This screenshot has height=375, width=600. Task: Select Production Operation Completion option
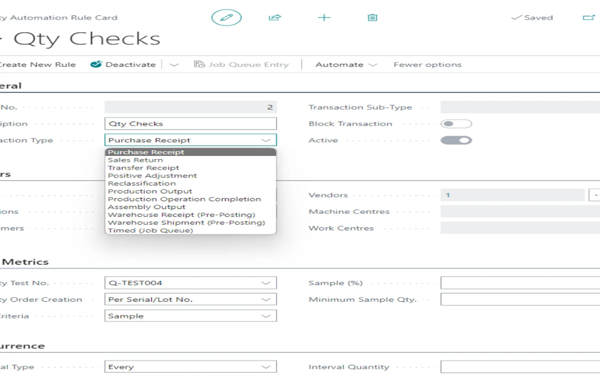click(190, 199)
